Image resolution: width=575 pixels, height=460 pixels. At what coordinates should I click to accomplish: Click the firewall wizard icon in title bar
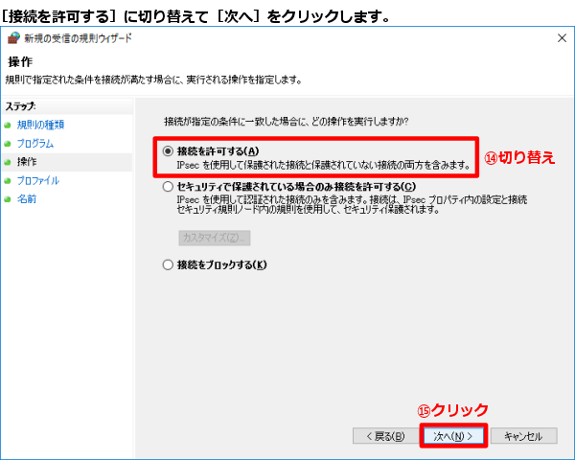[12, 38]
